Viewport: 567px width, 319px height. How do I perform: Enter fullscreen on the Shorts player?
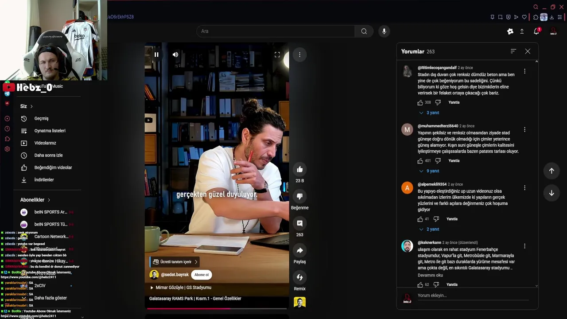click(277, 54)
